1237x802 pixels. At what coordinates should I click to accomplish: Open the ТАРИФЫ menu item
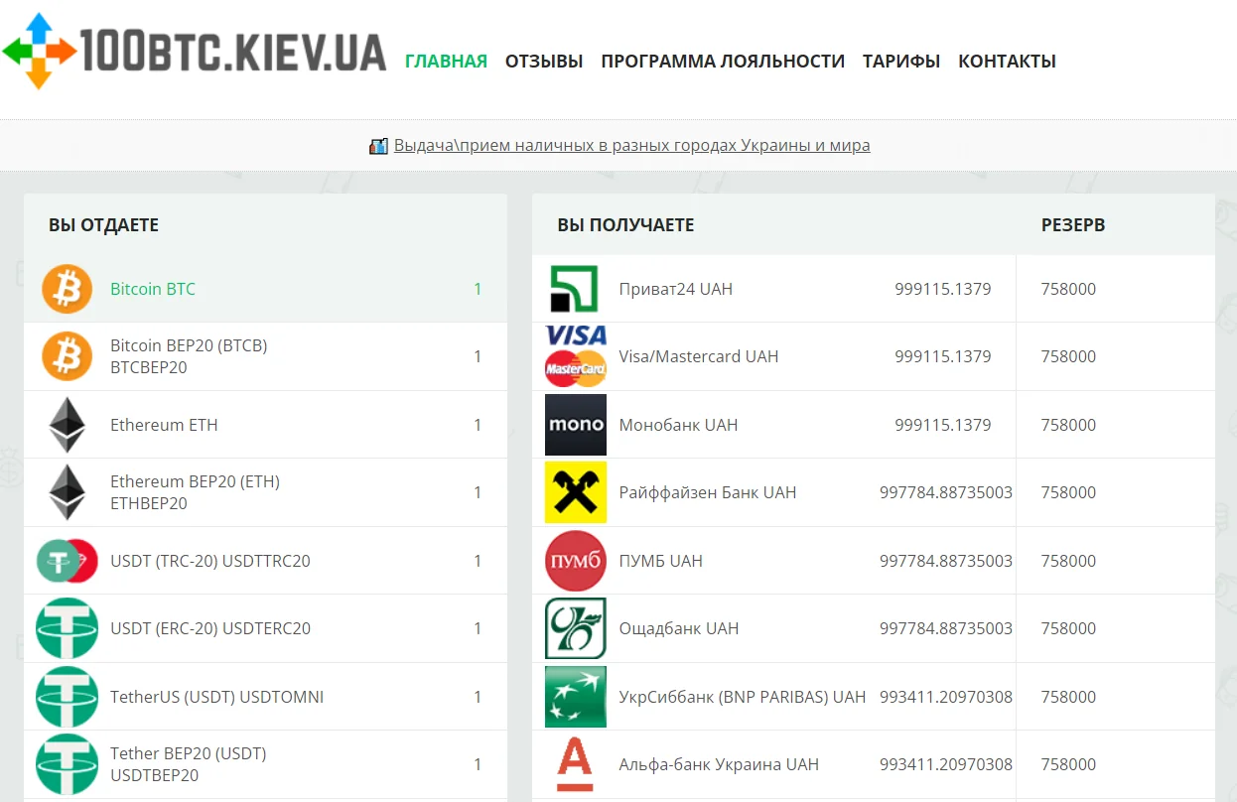tap(901, 62)
